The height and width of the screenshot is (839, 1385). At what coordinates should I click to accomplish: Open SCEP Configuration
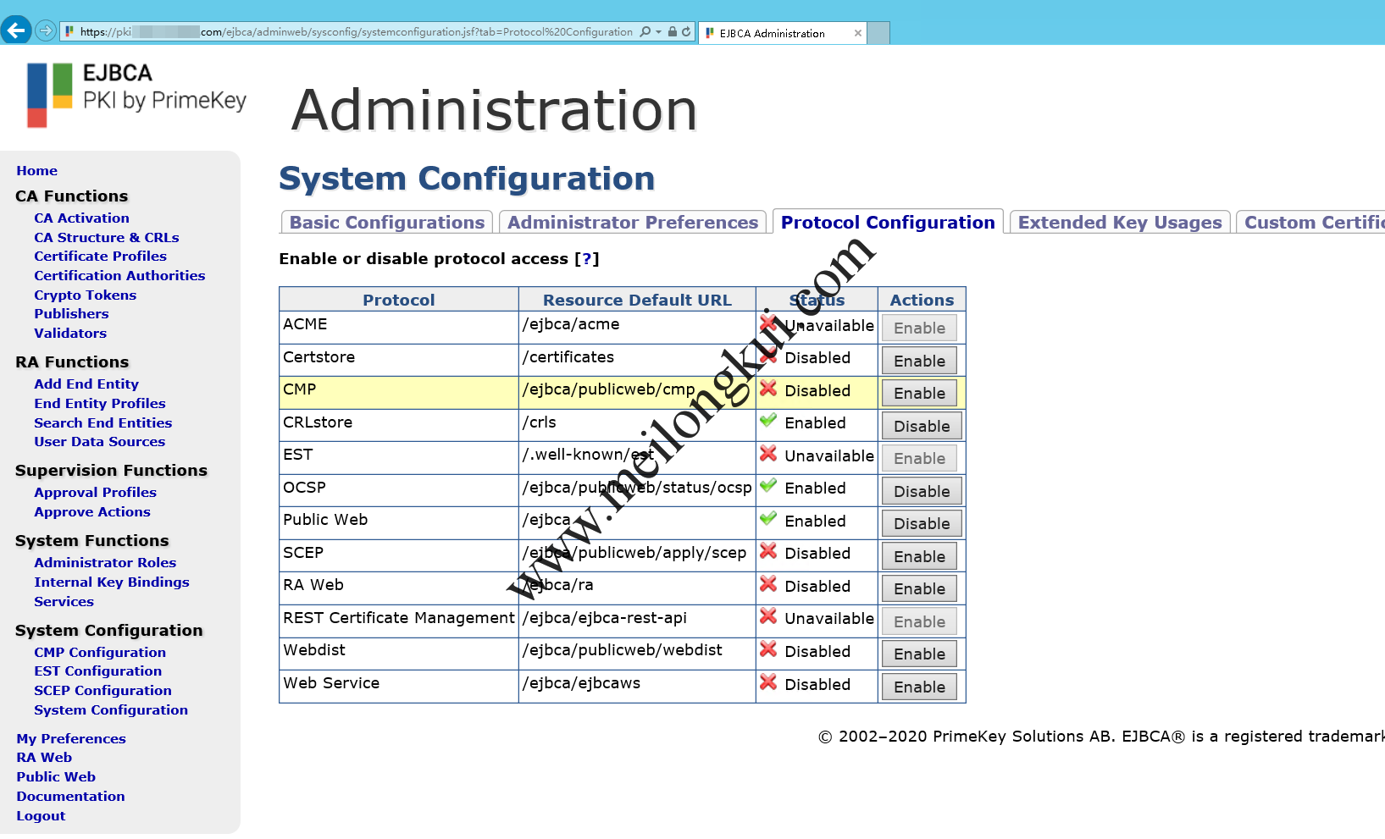tap(102, 690)
